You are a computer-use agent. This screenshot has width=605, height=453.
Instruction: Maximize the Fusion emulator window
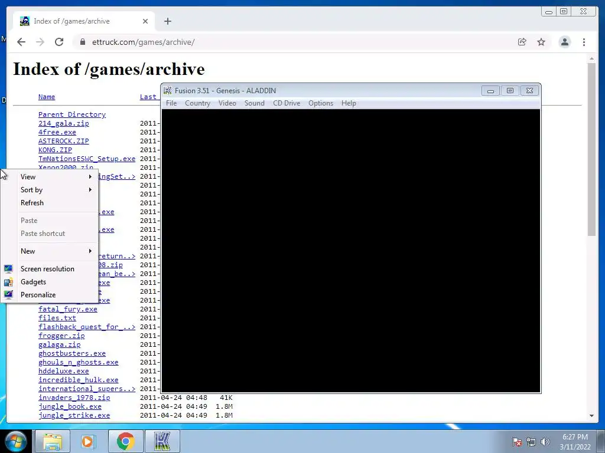(x=510, y=91)
